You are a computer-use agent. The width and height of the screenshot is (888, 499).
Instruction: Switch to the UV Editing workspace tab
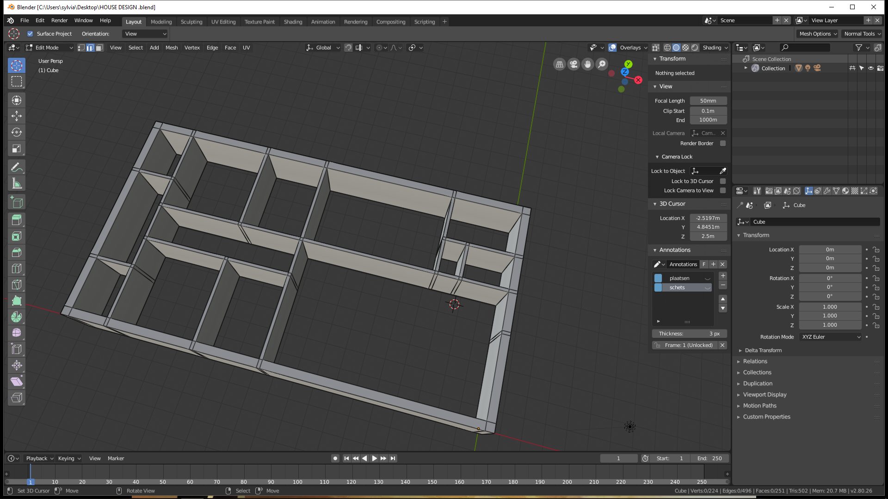(223, 22)
